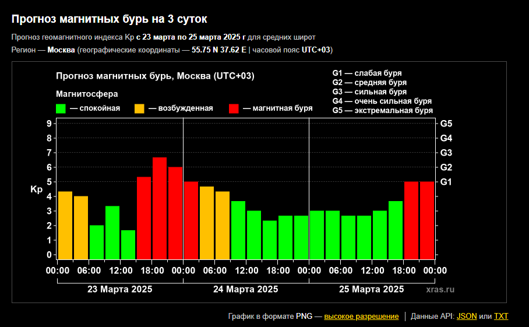Viewport: 529px width, 327px height.
Task: Click the tallest red bar on 23 March
Action: coord(160,208)
